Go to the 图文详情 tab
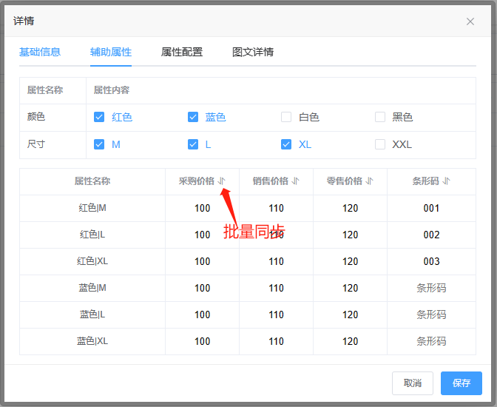The image size is (497, 407). coord(253,52)
